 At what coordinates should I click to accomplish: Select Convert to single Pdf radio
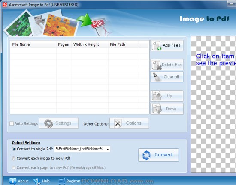(x=14, y=149)
